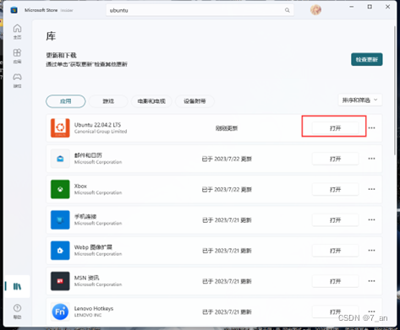The width and height of the screenshot is (400, 330).
Task: Go to Home in the left sidebar
Action: point(17,31)
